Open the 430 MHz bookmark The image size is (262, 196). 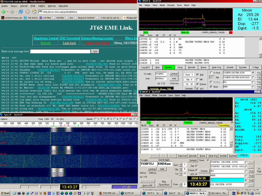[58, 18]
